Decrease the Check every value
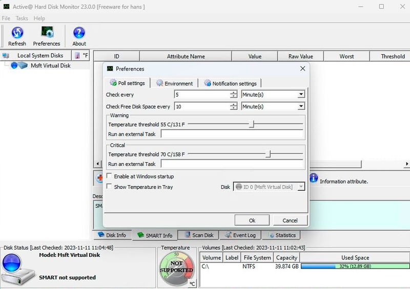The height and width of the screenshot is (289, 410). (234, 96)
